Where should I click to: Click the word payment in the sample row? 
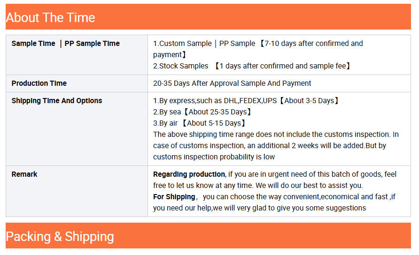[167, 55]
